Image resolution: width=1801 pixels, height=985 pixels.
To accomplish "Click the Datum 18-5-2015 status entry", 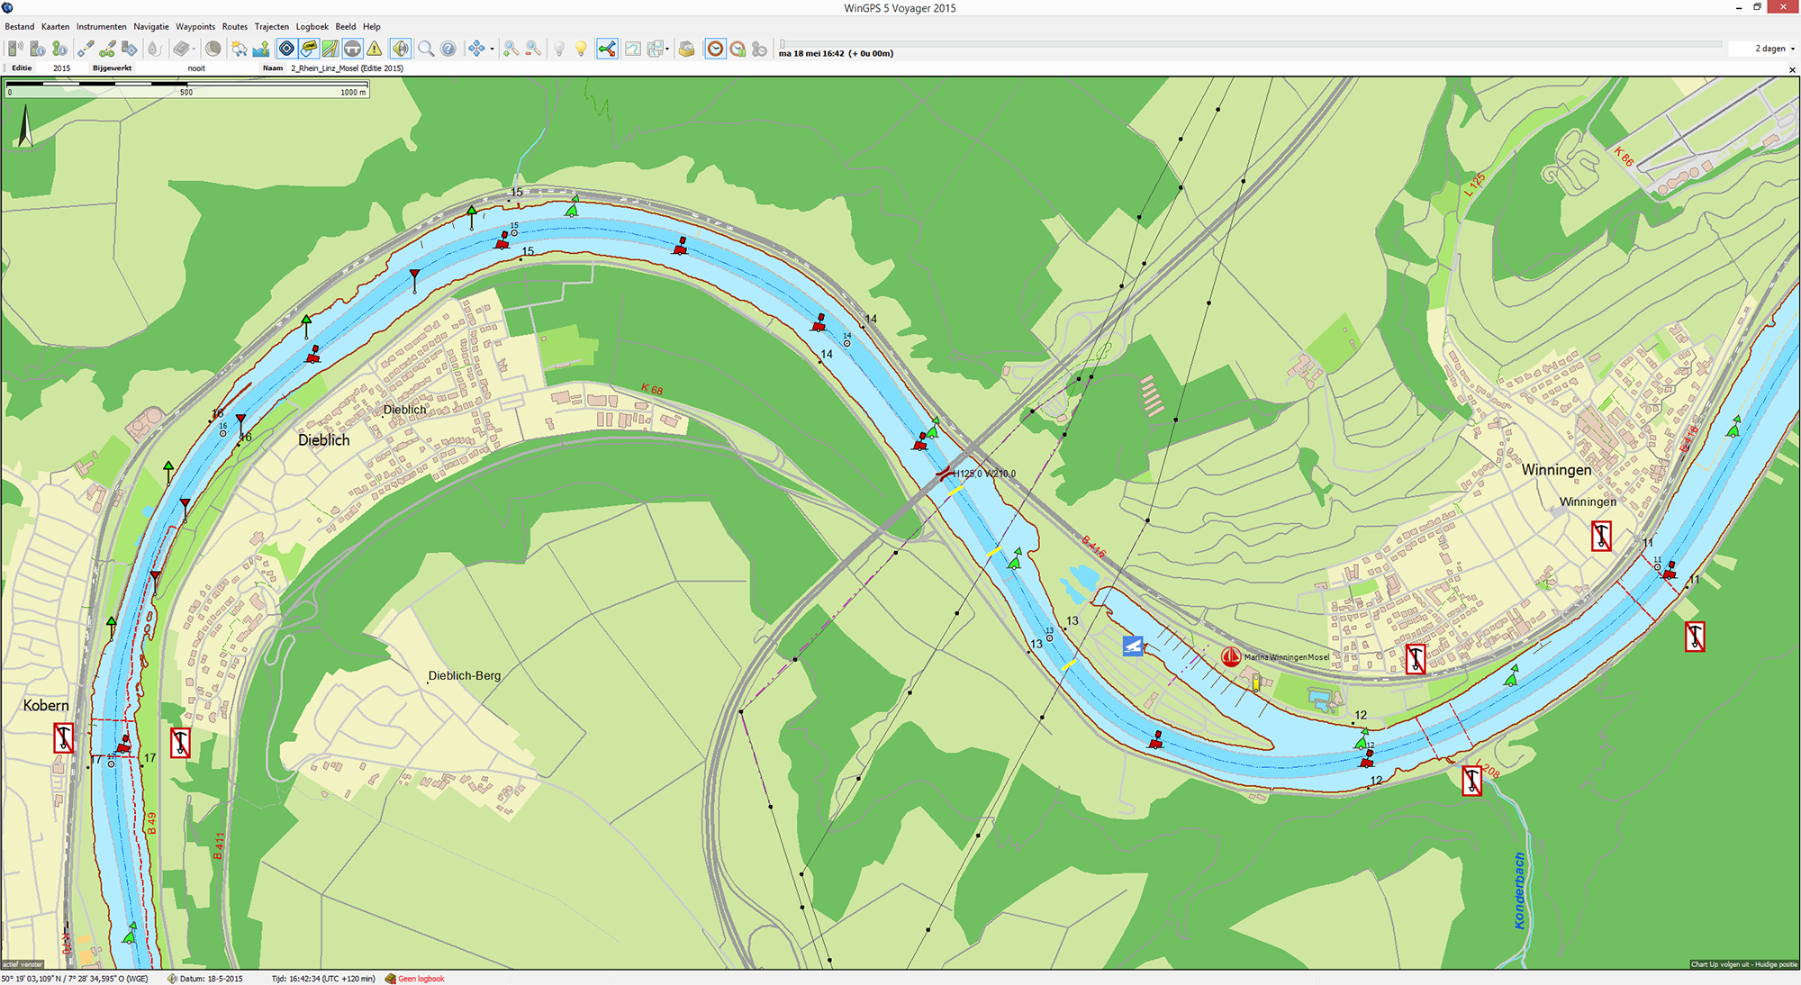I will coord(211,979).
